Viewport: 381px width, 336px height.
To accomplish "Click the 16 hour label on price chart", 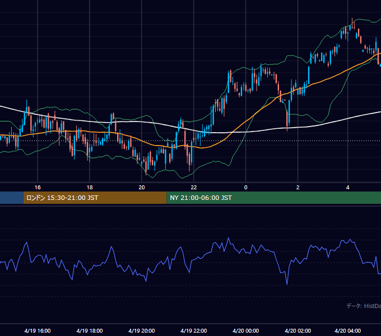I will [38, 188].
